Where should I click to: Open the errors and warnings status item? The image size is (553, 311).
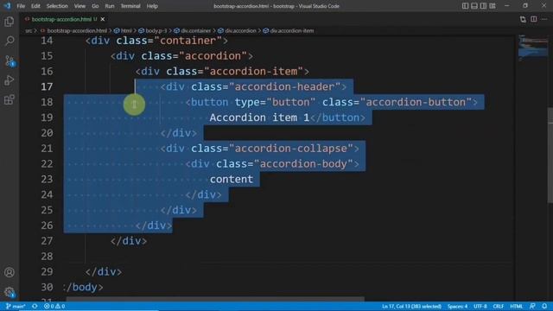coord(54,307)
